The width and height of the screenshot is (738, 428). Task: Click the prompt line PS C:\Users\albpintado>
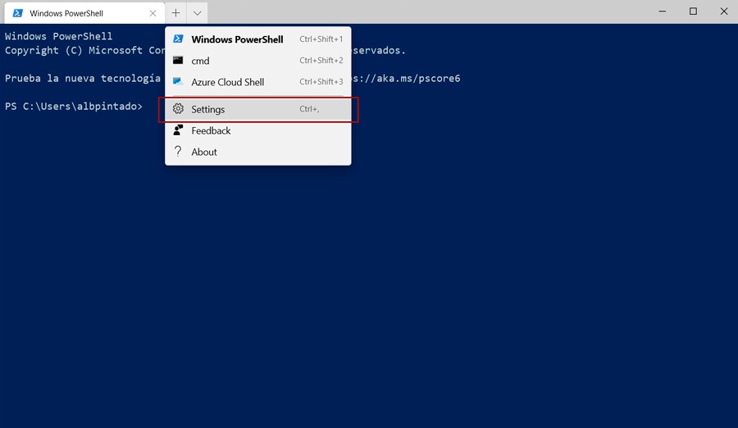[x=74, y=107]
